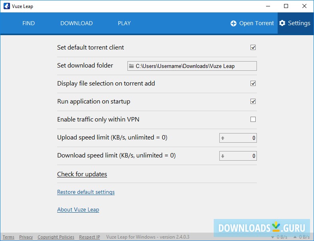The height and width of the screenshot is (241, 314).
Task: Open Copyright Policies footer link
Action: (56, 237)
